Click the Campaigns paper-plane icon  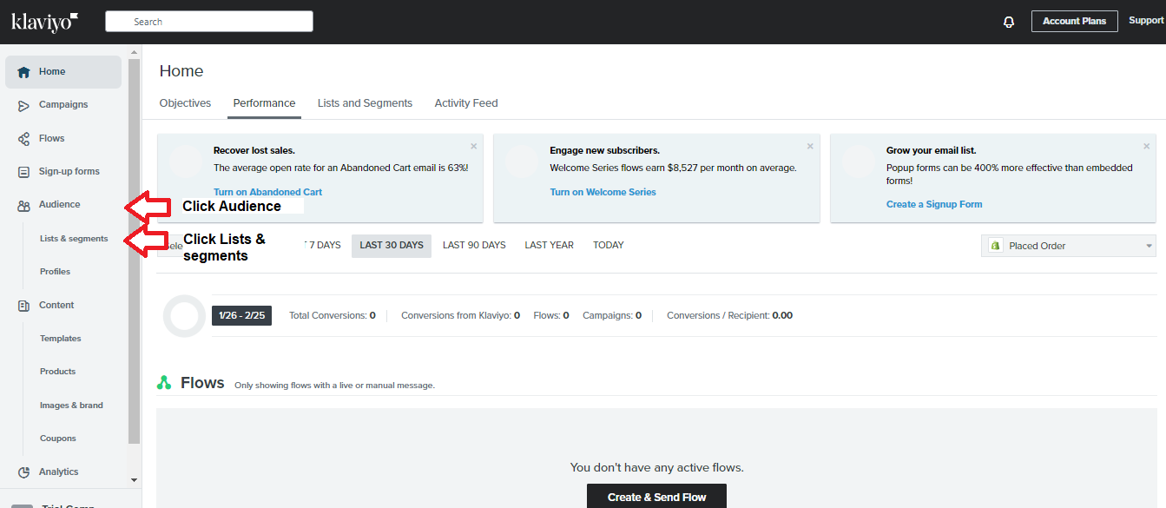pos(23,105)
